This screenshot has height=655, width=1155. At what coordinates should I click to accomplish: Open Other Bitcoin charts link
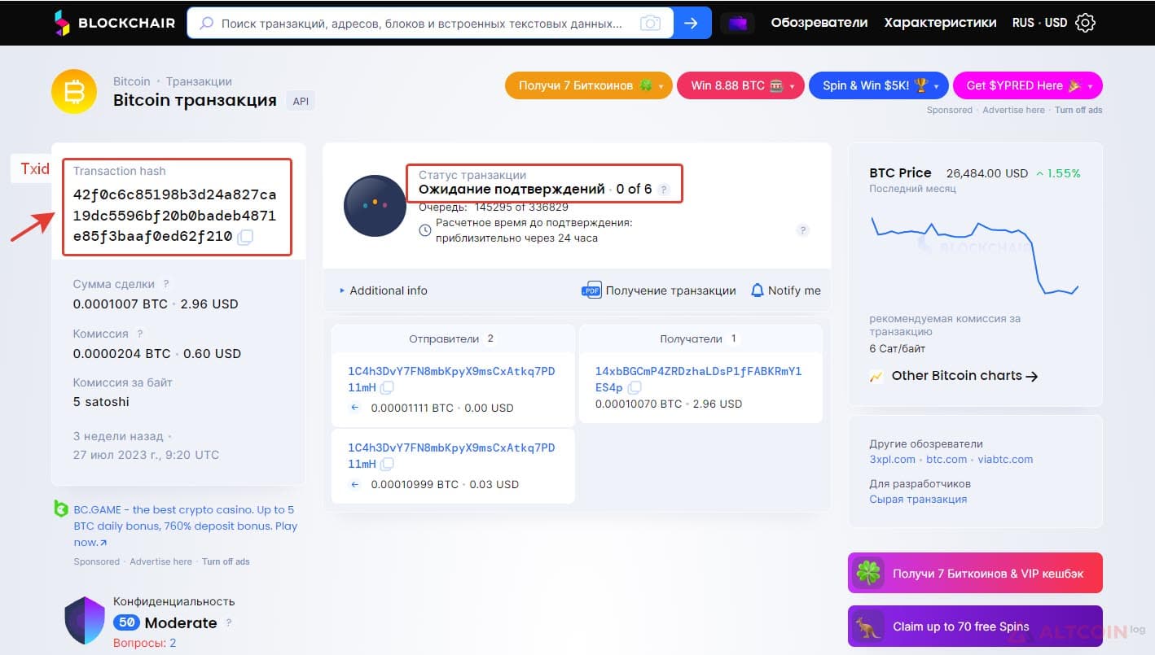(964, 376)
